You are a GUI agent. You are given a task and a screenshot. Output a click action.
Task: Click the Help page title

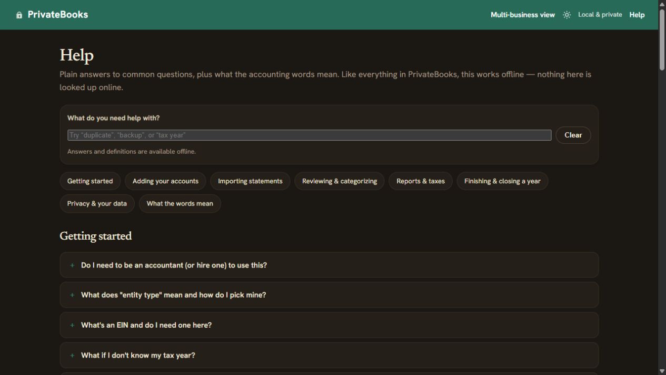(76, 55)
